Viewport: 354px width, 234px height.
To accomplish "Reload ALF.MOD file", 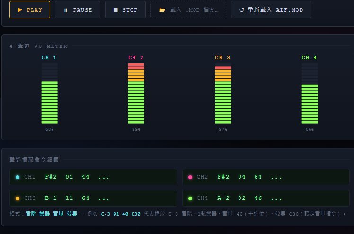I will 271,10.
